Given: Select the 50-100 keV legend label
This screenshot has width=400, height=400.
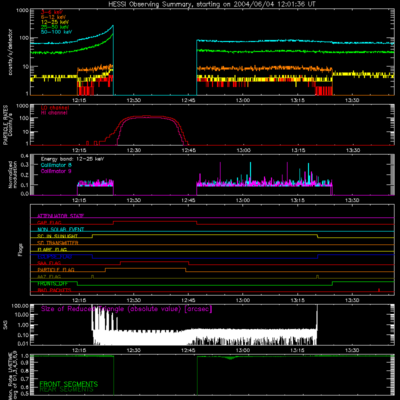Looking at the screenshot, I should coord(56,32).
